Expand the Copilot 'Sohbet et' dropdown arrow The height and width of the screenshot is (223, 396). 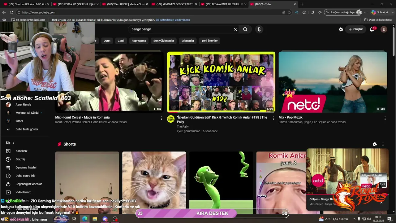coord(392,12)
